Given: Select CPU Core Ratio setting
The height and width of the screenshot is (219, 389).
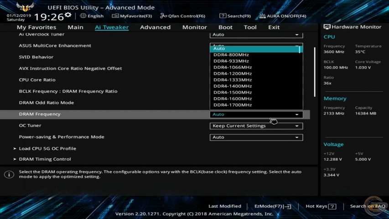Looking at the screenshot, I should [37, 80].
